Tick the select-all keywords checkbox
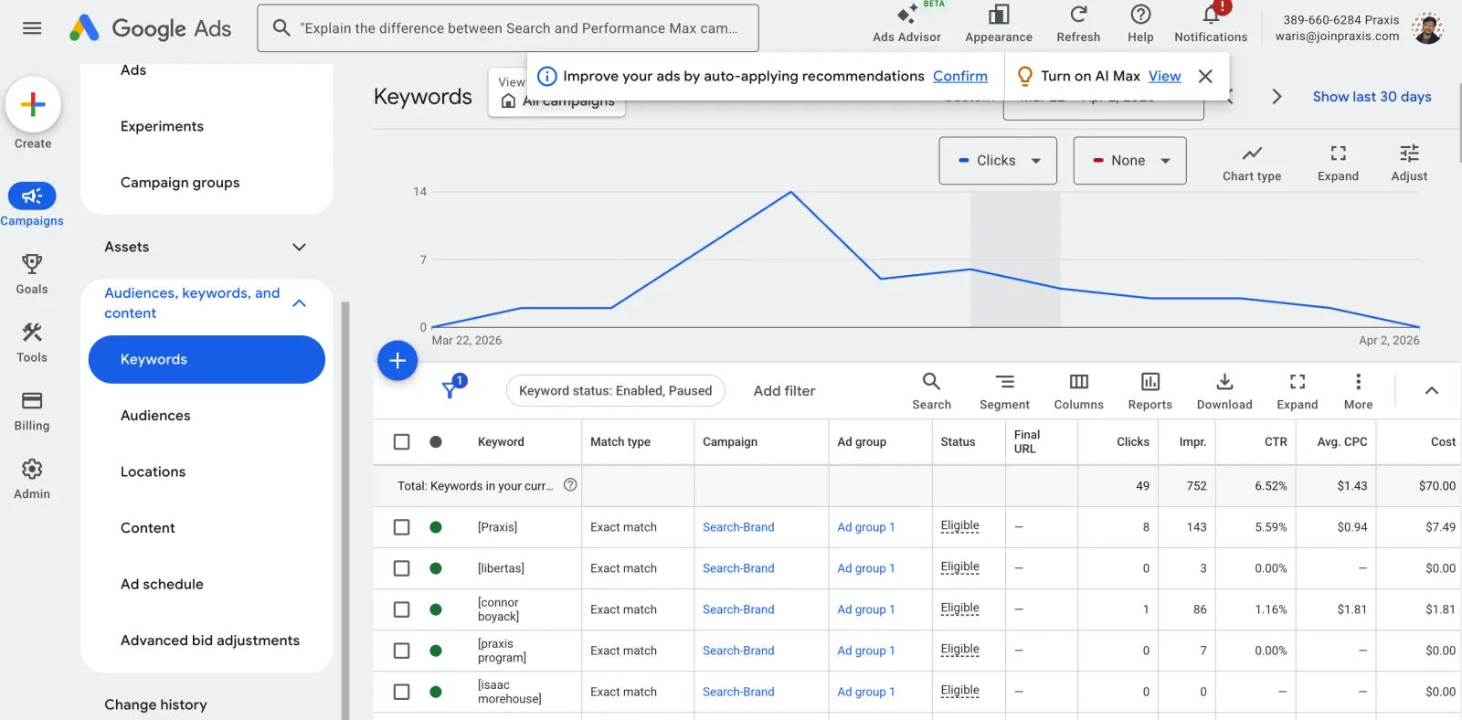The width and height of the screenshot is (1462, 720). point(401,441)
